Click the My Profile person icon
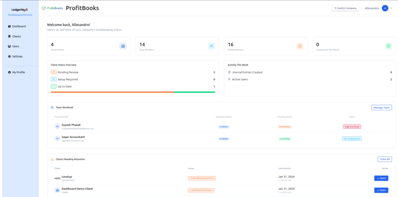This screenshot has width=398, height=197. (x=9, y=73)
